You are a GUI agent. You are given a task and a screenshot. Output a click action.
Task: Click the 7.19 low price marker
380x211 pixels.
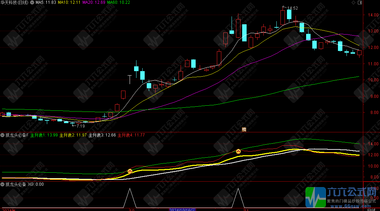[x=80, y=126]
